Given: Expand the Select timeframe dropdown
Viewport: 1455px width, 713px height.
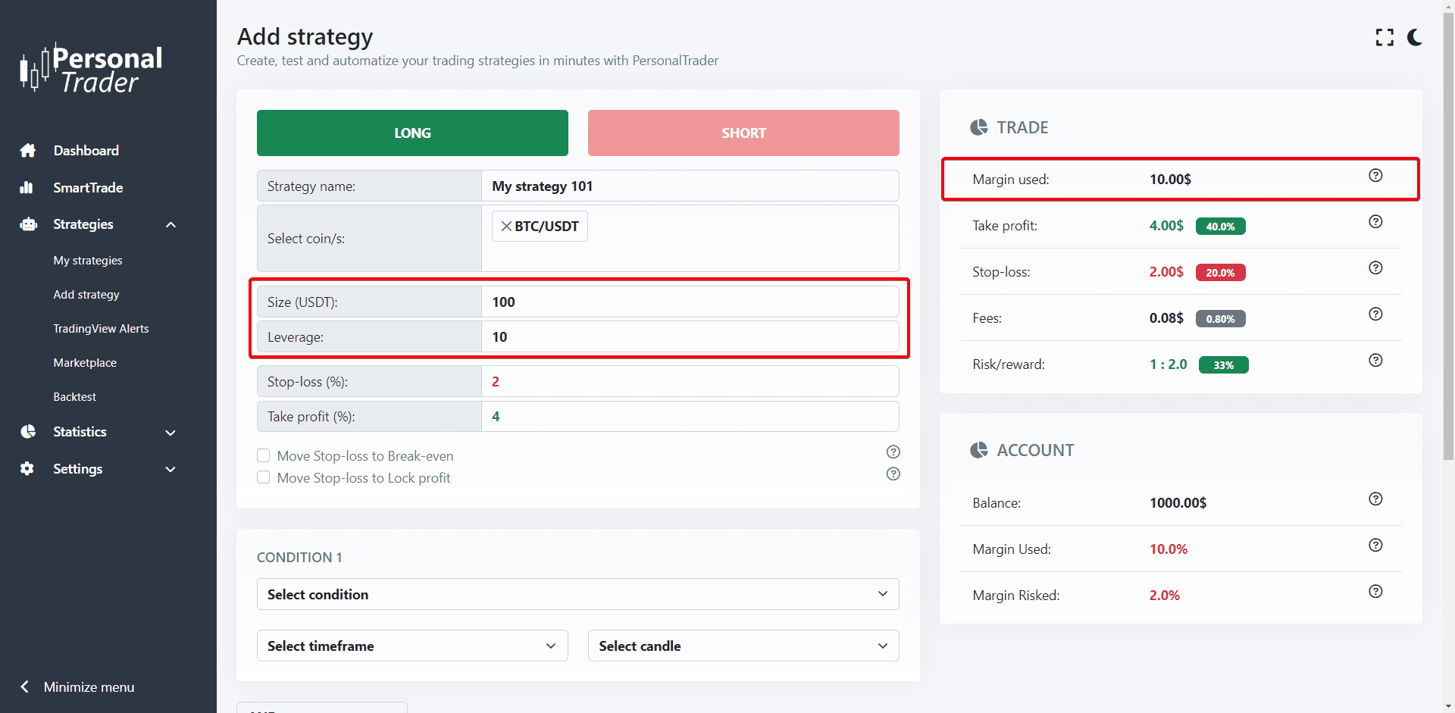Looking at the screenshot, I should 412,646.
